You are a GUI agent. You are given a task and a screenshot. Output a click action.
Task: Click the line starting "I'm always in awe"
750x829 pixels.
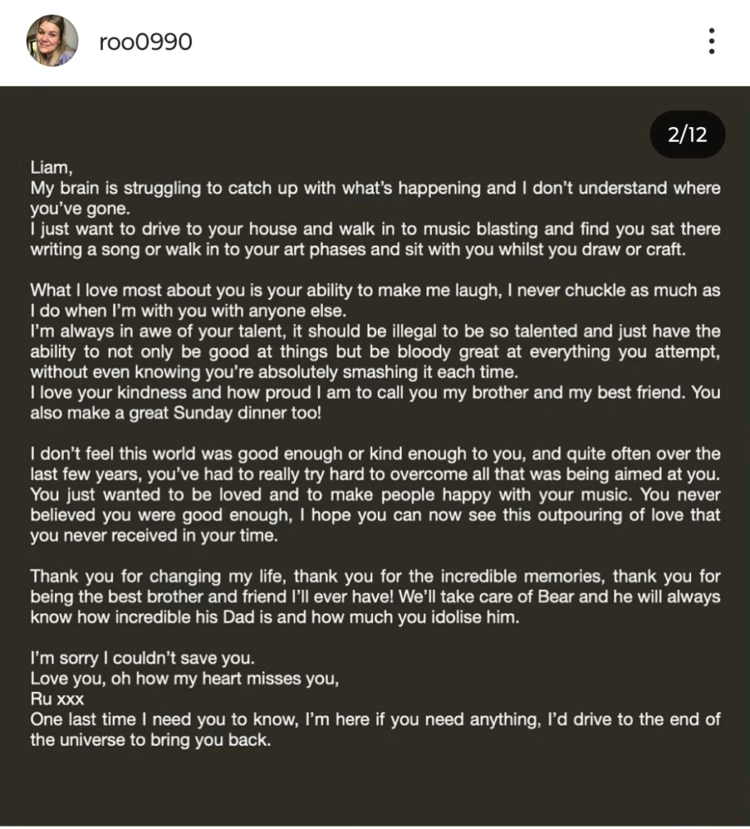375,332
